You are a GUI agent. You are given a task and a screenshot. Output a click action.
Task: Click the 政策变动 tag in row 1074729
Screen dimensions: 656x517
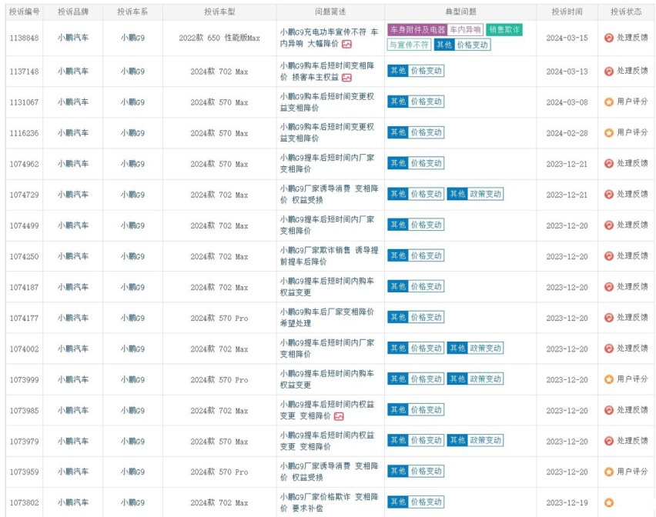point(485,194)
